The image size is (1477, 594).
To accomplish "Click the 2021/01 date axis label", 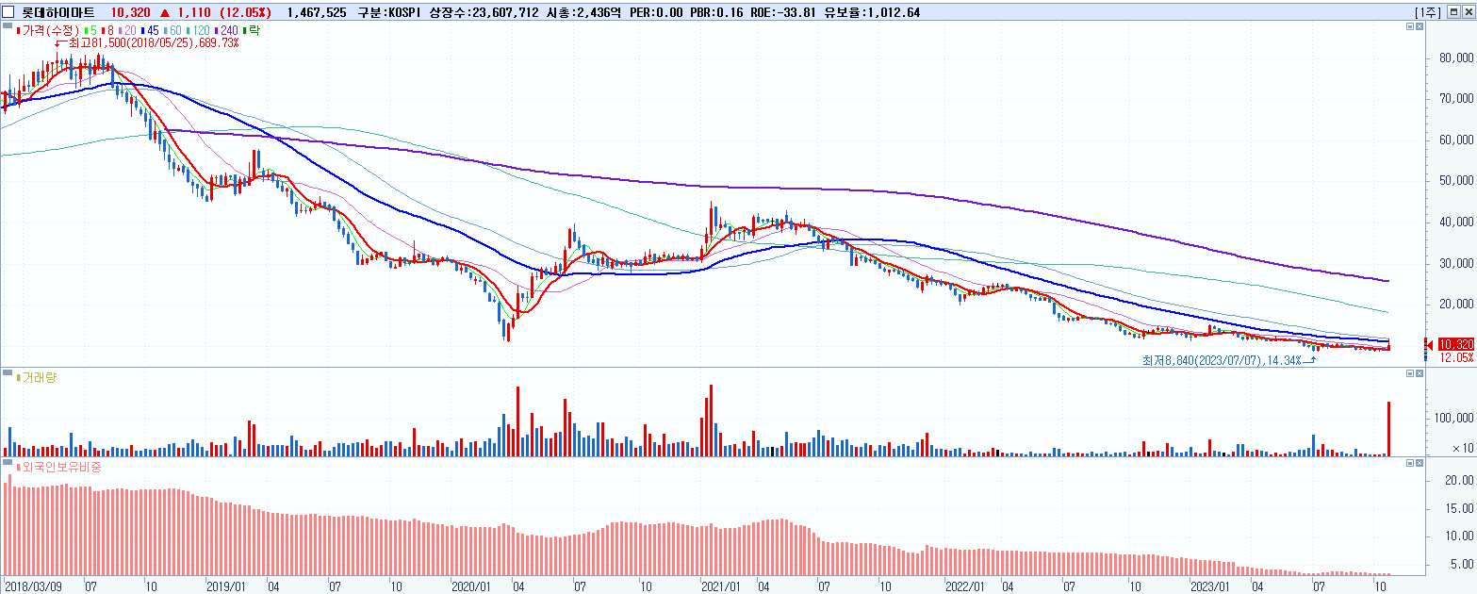I will (x=722, y=586).
